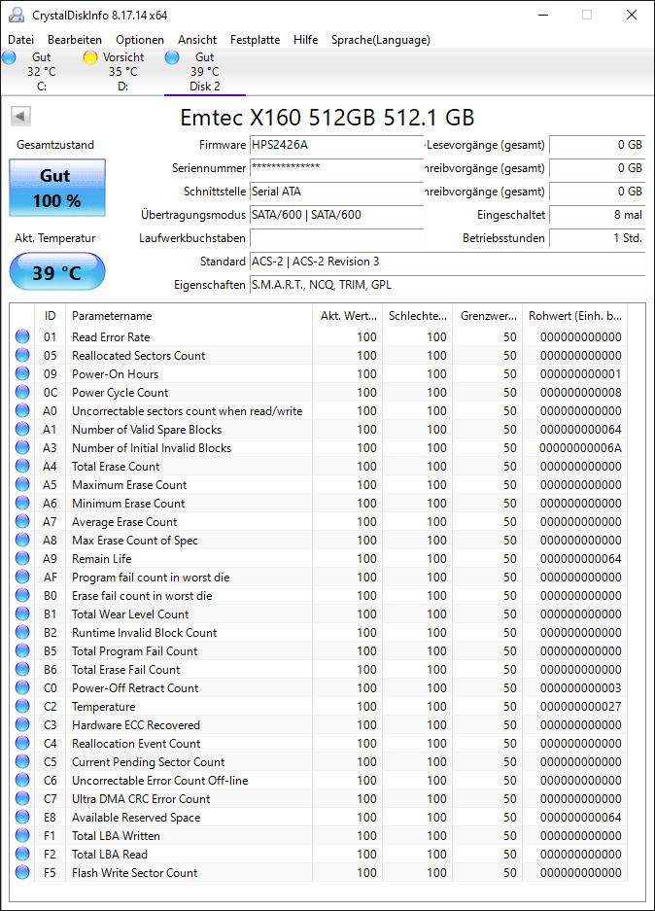
Task: Select 'Erase fail count in worst die' row
Action: coord(319,596)
